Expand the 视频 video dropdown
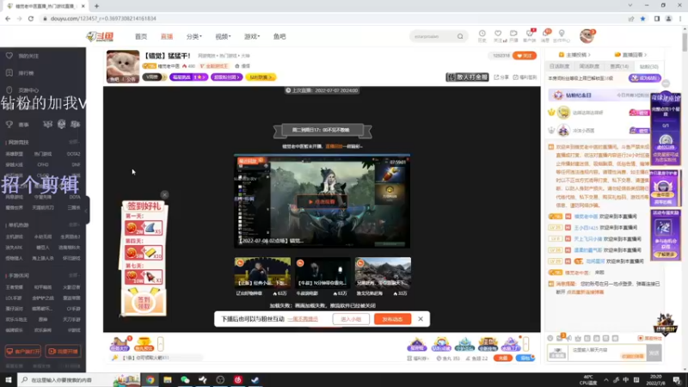This screenshot has width=688, height=387. pos(223,36)
